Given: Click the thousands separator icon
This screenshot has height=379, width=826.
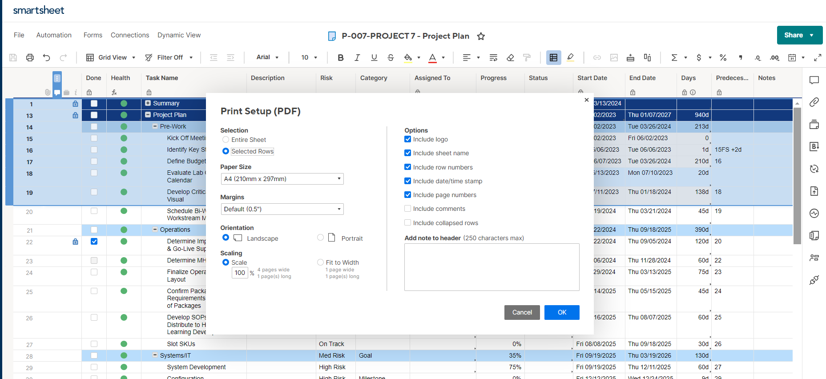Looking at the screenshot, I should coord(740,57).
